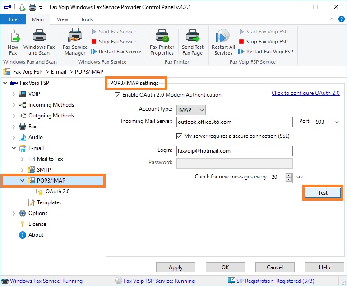
Task: Select Incoming Methods tree icon
Action: [x=23, y=105]
